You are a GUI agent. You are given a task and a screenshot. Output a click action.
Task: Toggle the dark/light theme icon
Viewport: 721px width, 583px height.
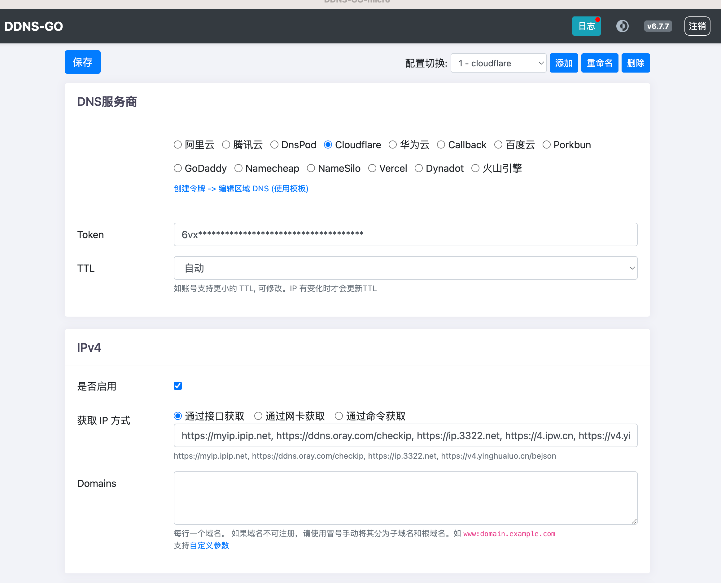pos(623,26)
